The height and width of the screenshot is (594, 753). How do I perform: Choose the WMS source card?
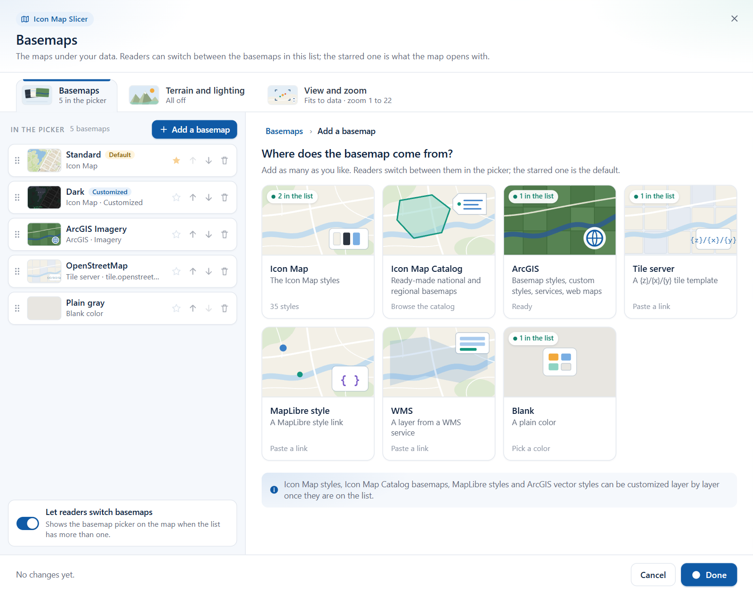(439, 394)
